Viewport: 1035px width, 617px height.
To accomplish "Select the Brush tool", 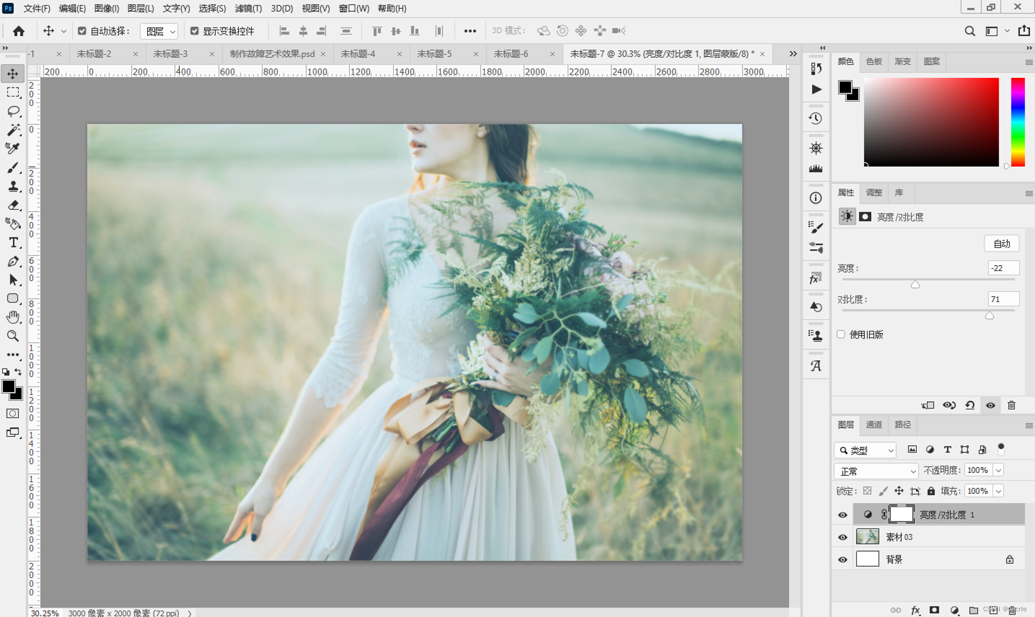I will pyautogui.click(x=13, y=167).
